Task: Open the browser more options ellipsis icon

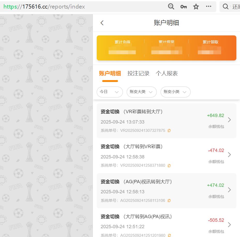Action: (x=208, y=7)
